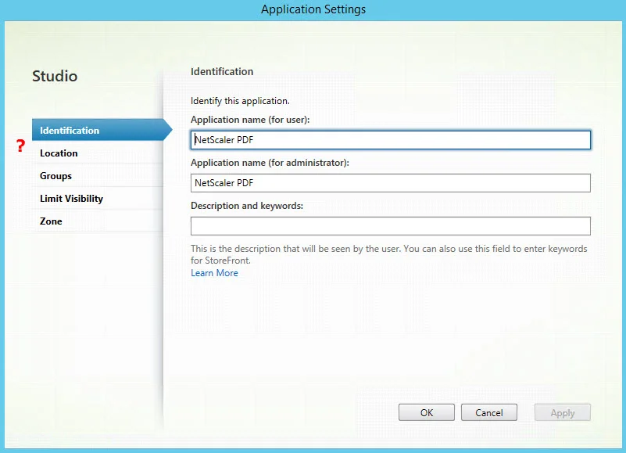Viewport: 626px width, 453px height.
Task: Open the Limit Visibility section
Action: [98, 198]
